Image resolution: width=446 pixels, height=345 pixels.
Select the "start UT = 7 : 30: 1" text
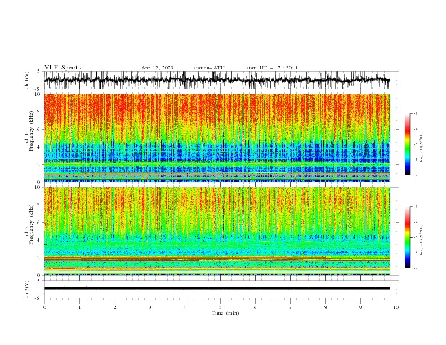(x=272, y=68)
